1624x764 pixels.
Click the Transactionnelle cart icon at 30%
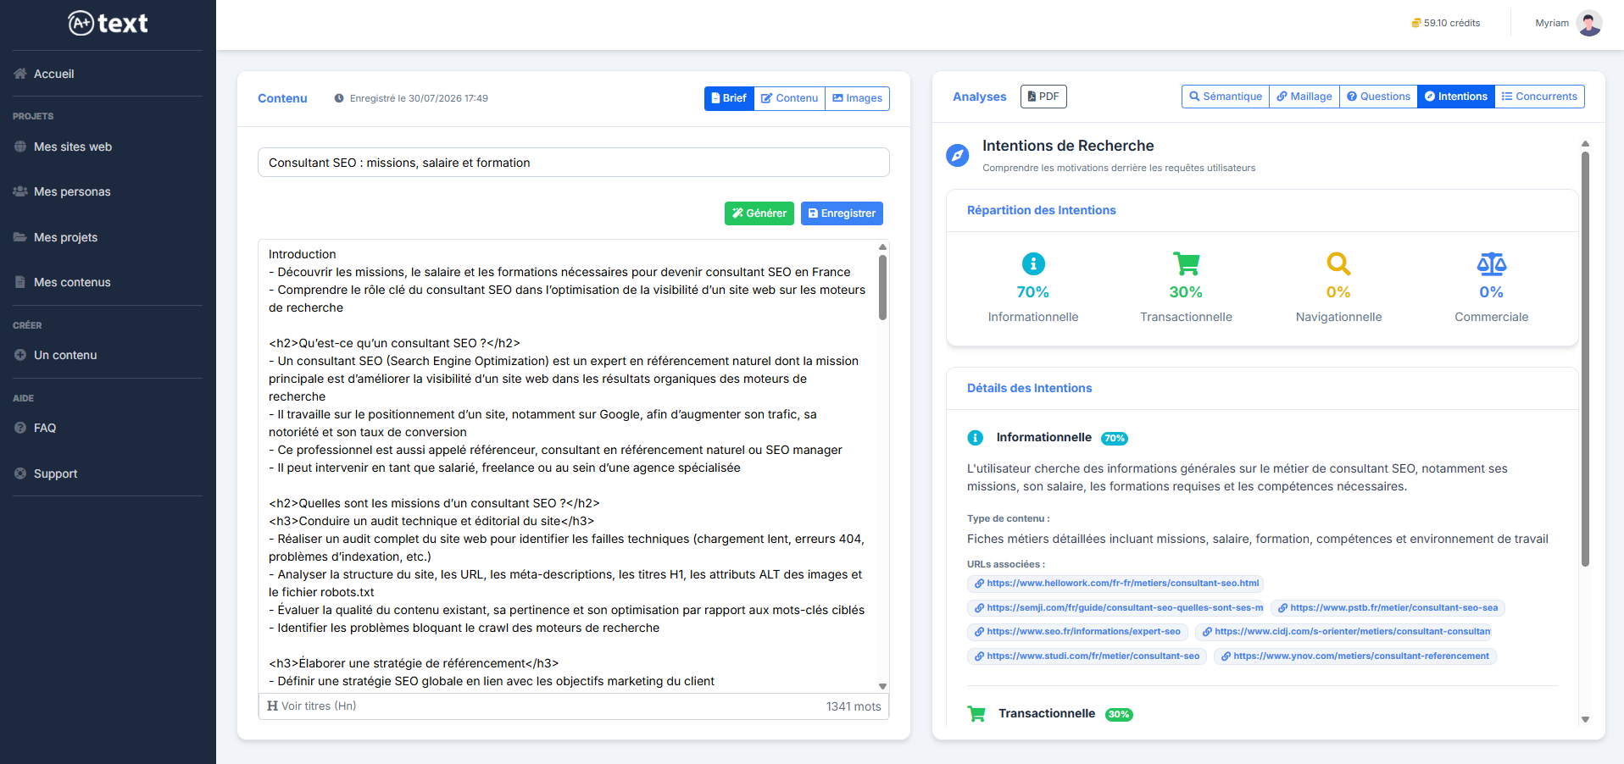point(1186,263)
